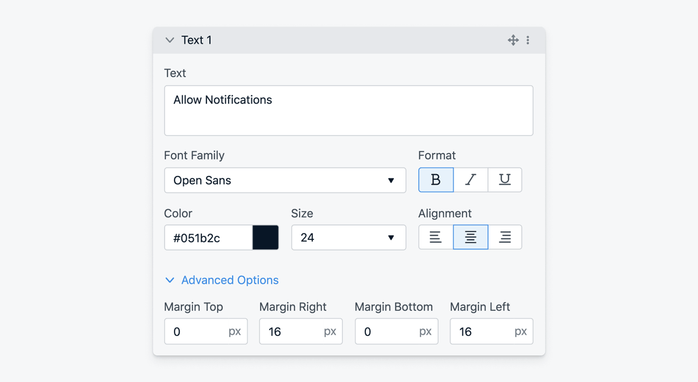Open the Font Family dropdown showing Open Sans

coord(285,181)
